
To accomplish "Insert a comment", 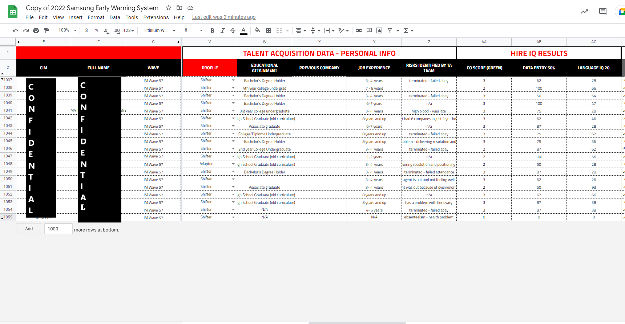I will point(369,30).
